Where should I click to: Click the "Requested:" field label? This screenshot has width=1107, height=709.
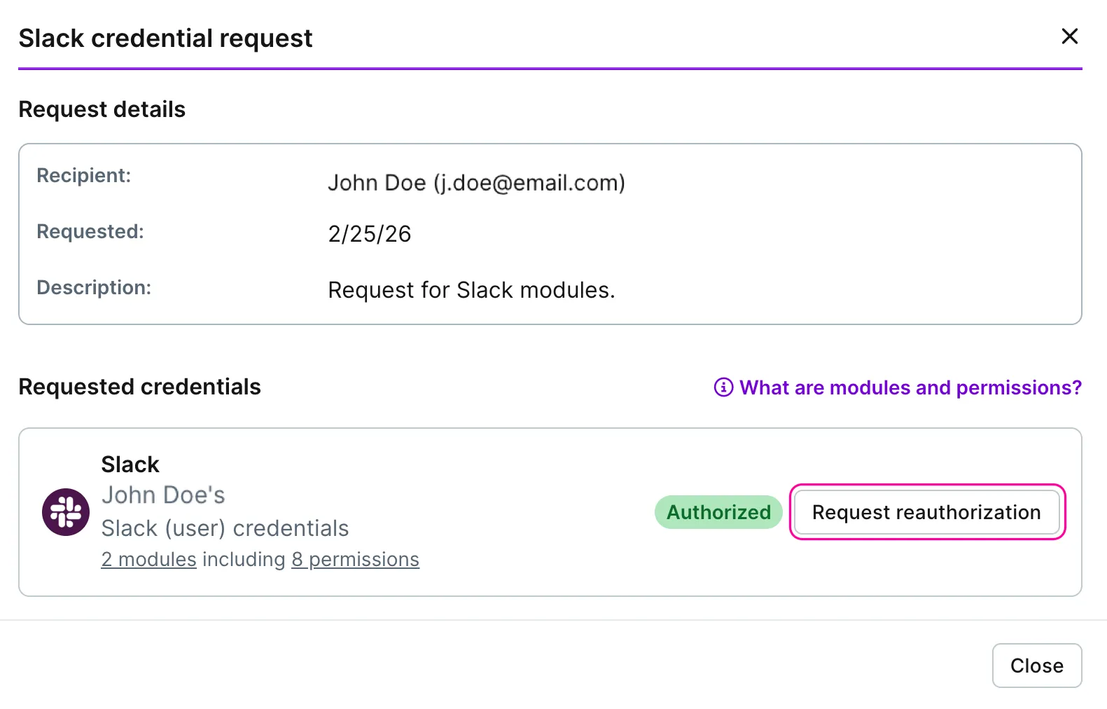click(90, 231)
